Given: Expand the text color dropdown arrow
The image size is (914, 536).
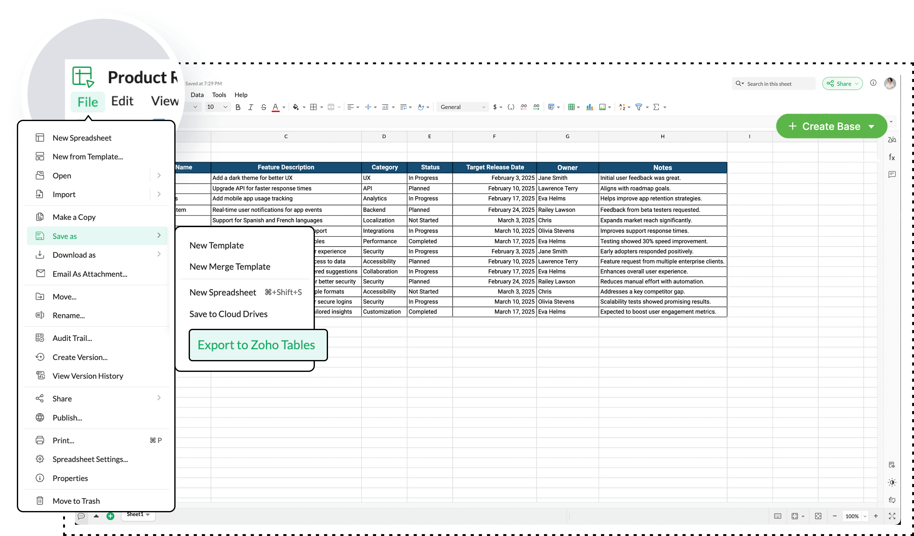Looking at the screenshot, I should (x=284, y=108).
